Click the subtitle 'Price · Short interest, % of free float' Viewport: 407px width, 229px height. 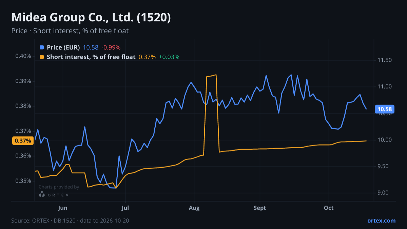click(x=70, y=31)
